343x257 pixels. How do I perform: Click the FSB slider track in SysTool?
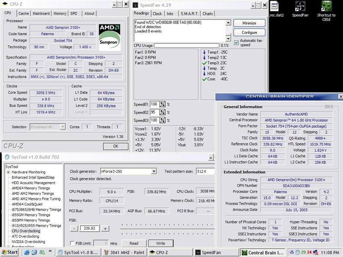coord(167,229)
